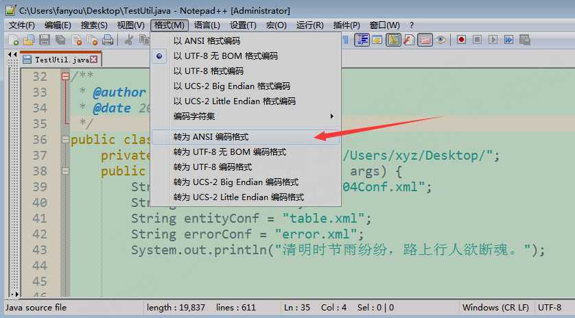Viewport: 575px width, 318px height.
Task: Select 以 UCS-2 Little Endian 格式编码 option
Action: [246, 101]
